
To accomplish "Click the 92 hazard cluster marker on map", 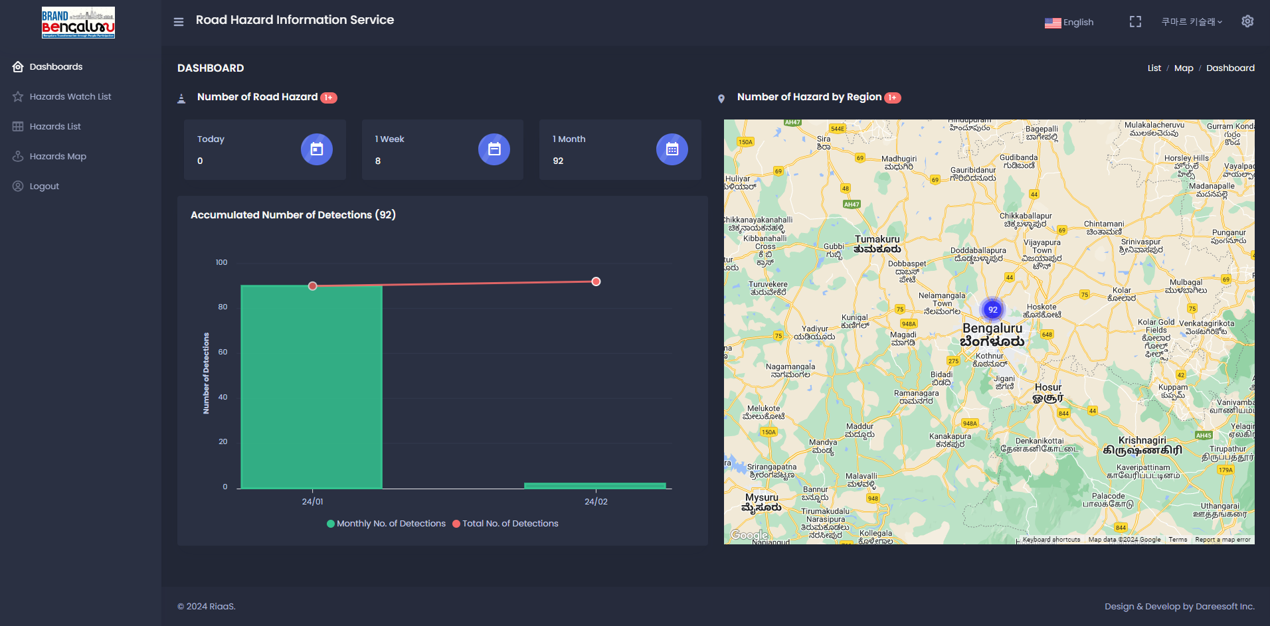I will 992,309.
